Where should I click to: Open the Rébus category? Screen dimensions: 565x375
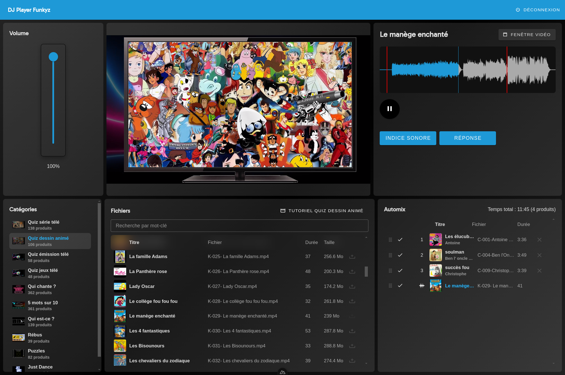point(50,338)
